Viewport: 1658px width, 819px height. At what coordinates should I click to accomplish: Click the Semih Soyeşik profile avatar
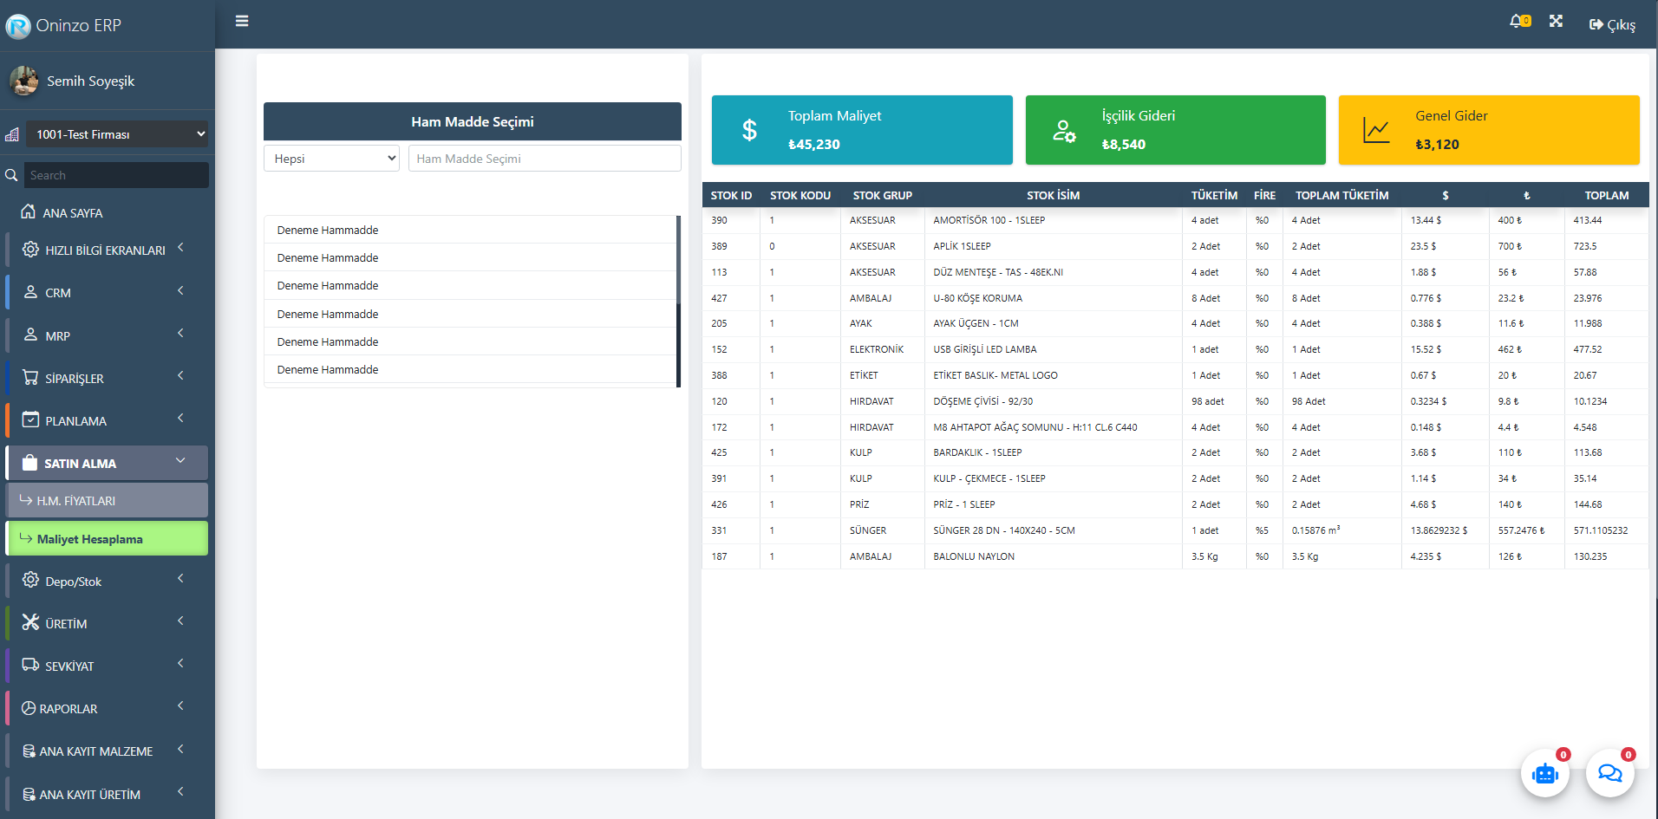[x=24, y=81]
